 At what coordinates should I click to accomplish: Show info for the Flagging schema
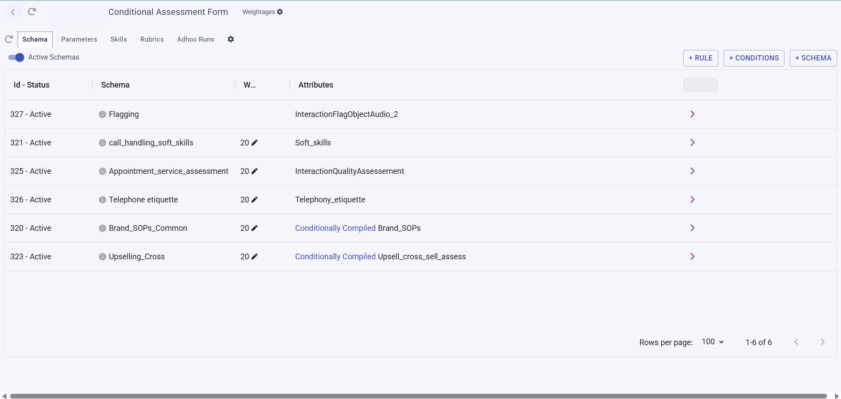(103, 114)
